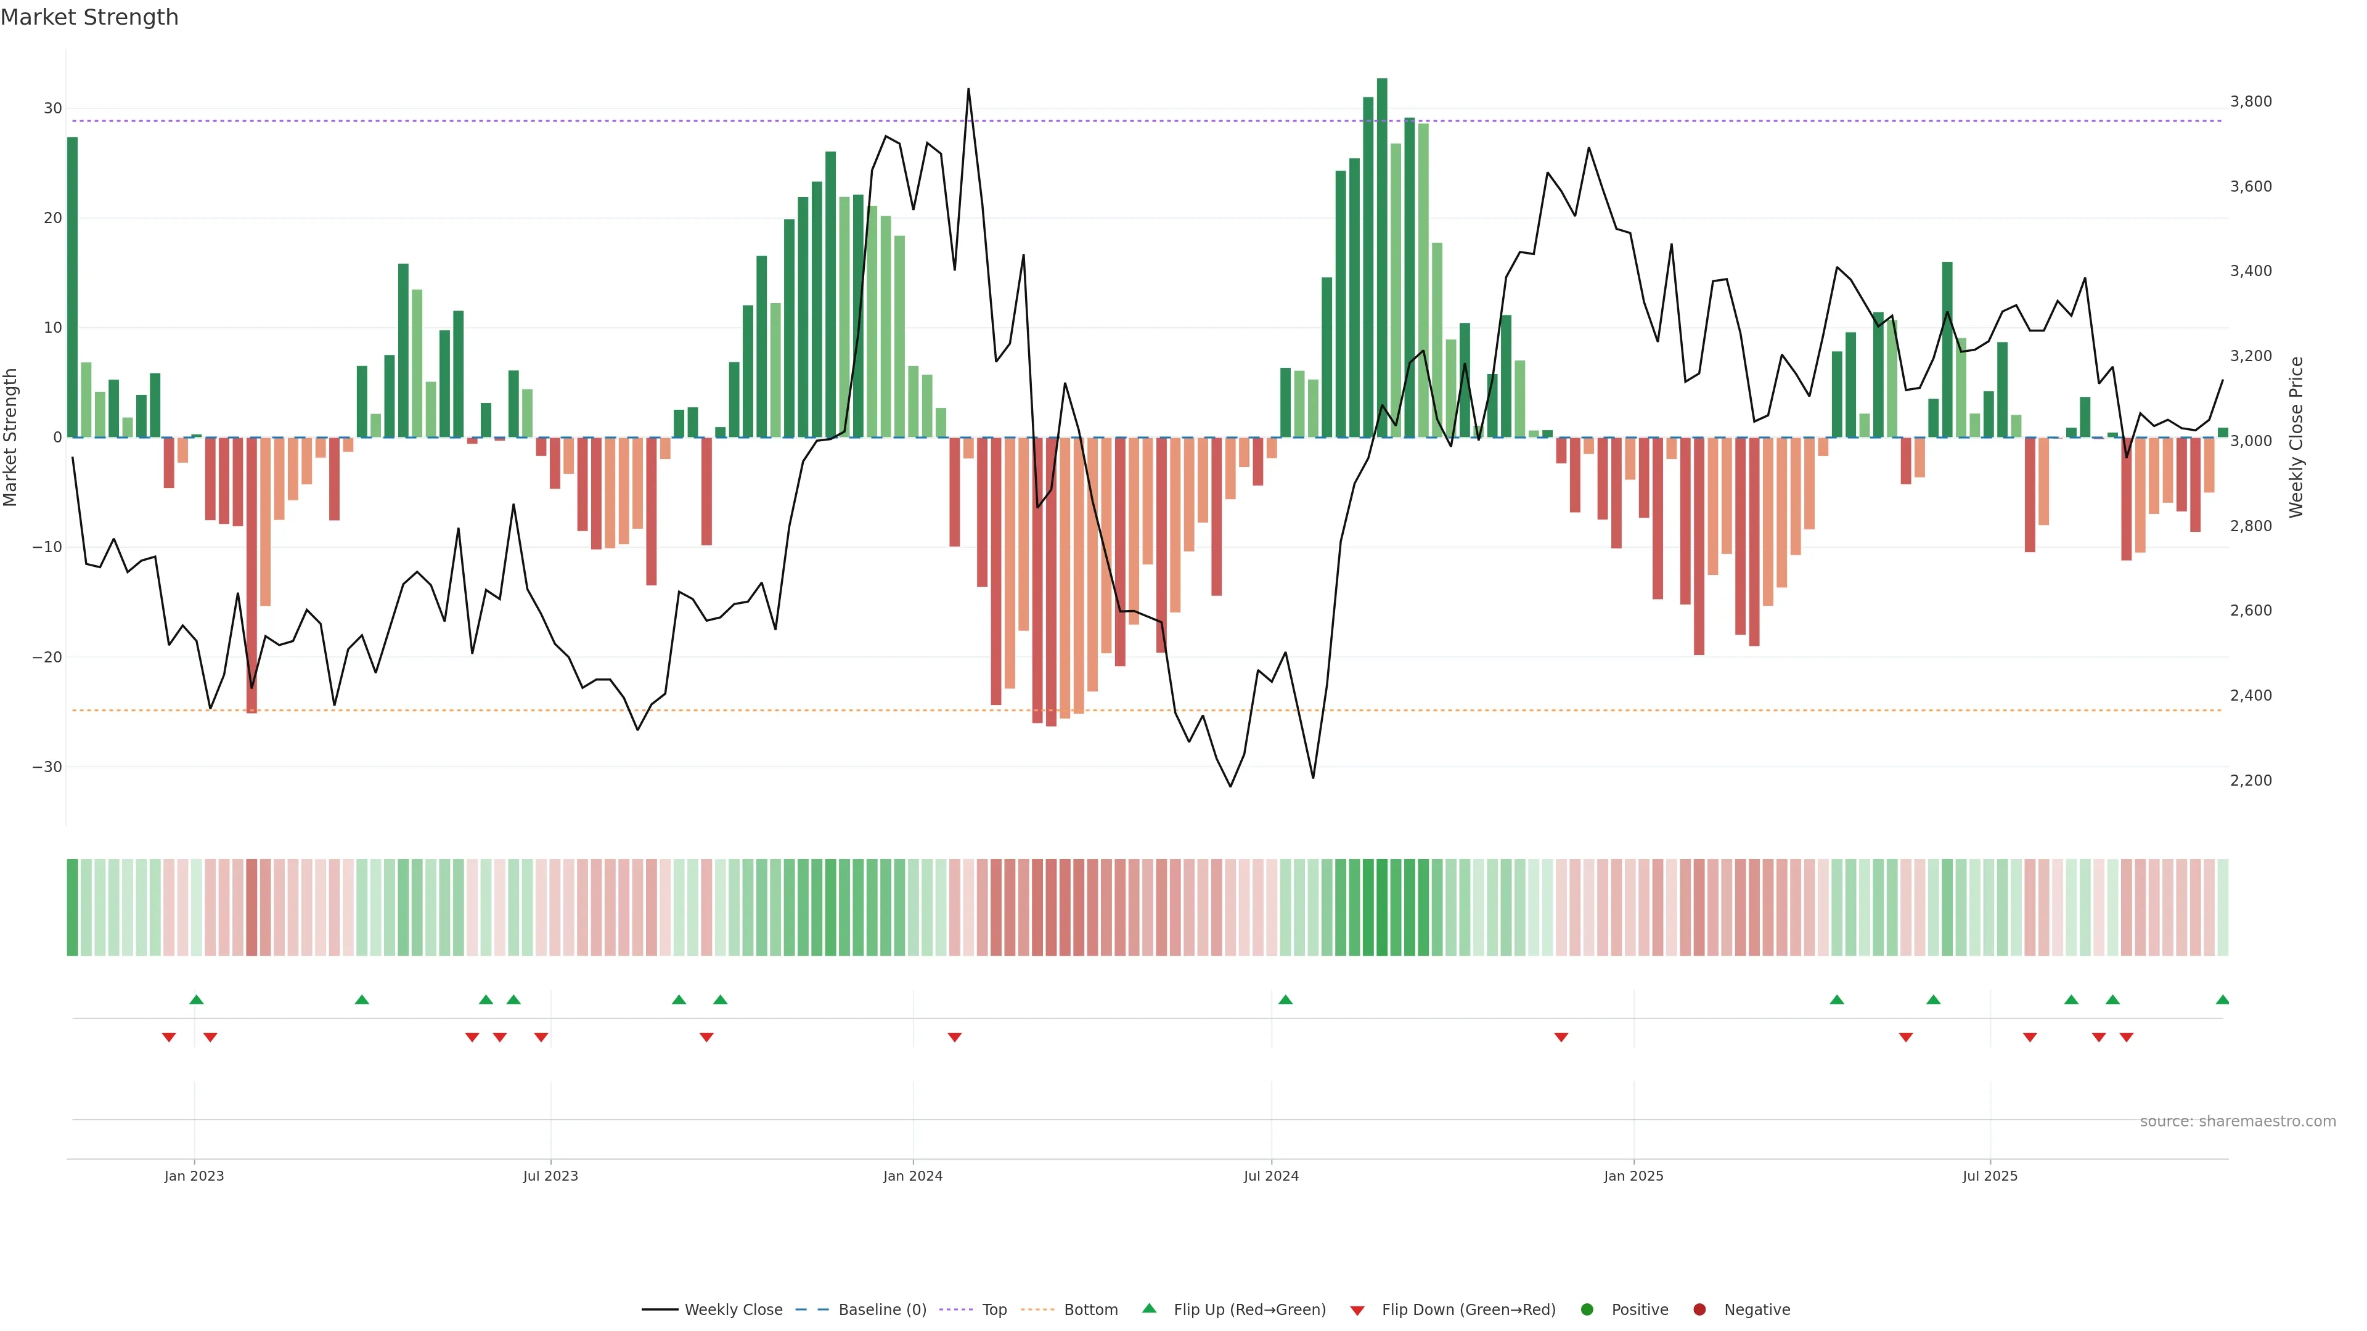Viewport: 2367px width, 1331px height.
Task: Click the Weekly Close Price axis title
Action: tap(2296, 438)
